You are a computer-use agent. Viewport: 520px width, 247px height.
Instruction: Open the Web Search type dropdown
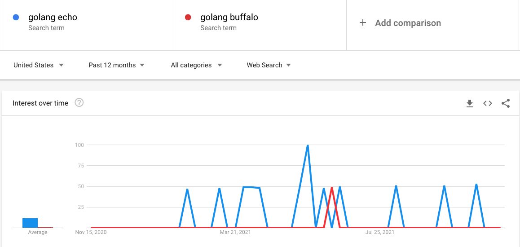[269, 65]
